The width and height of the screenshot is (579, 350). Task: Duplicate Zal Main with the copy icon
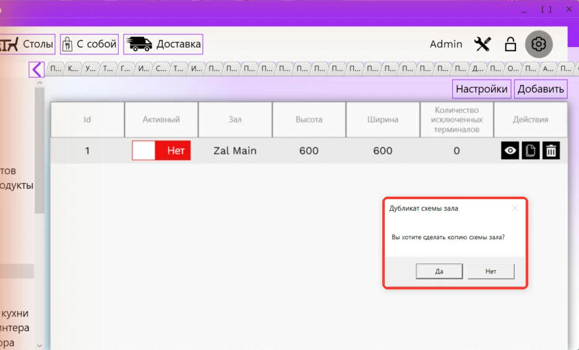pos(531,151)
